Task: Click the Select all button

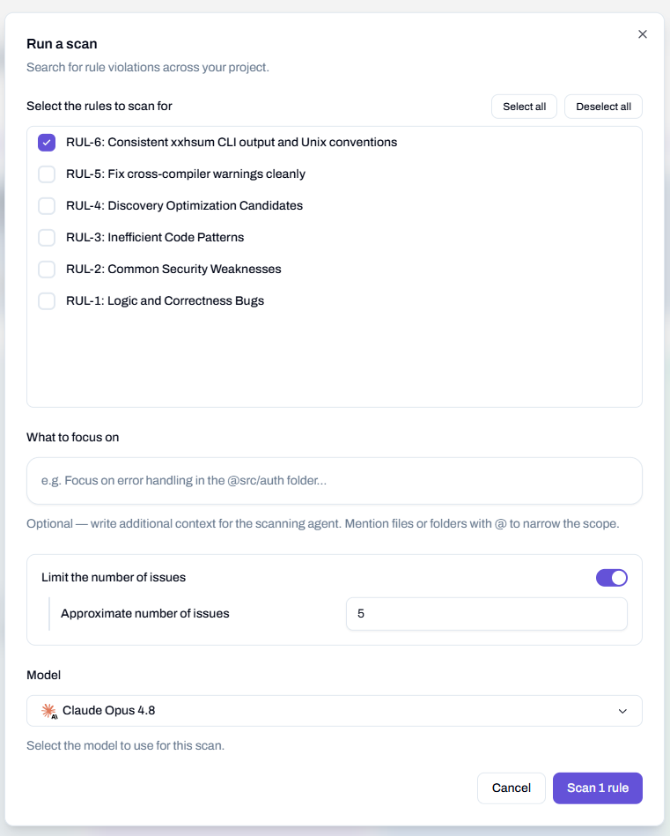Action: [524, 107]
